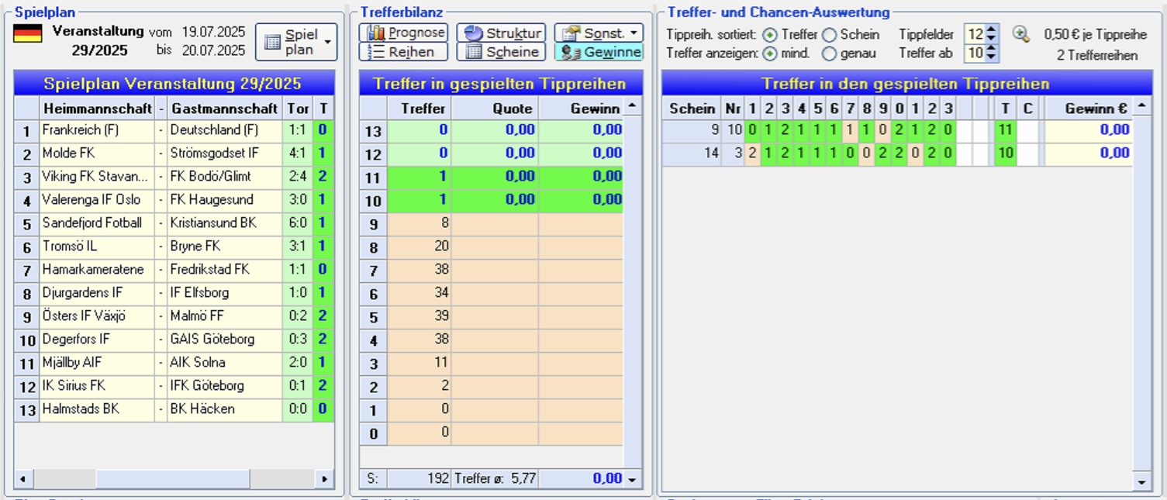Select the Molde FK row

(174, 153)
